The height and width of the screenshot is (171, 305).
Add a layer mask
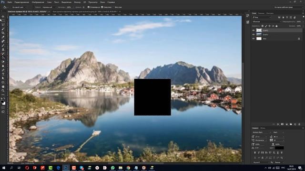click(282, 124)
